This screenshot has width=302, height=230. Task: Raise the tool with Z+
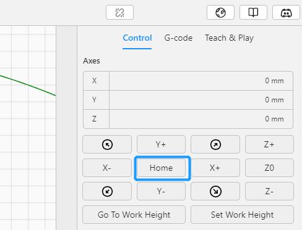tap(269, 144)
